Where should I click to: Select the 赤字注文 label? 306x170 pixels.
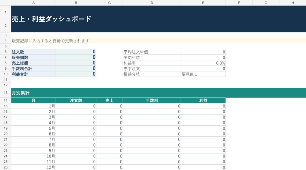pos(152,68)
